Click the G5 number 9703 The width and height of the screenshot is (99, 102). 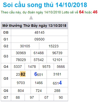pos(21,83)
